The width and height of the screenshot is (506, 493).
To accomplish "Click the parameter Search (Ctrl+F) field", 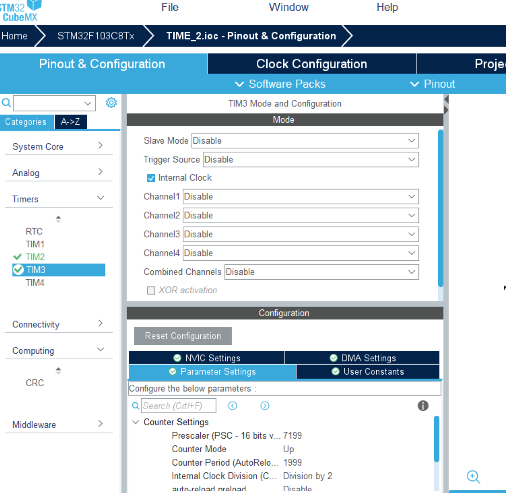I will pos(178,405).
